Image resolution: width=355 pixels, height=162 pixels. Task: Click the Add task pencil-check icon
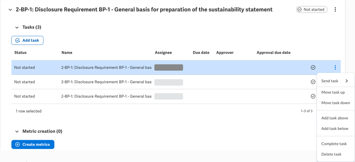[x=17, y=40]
